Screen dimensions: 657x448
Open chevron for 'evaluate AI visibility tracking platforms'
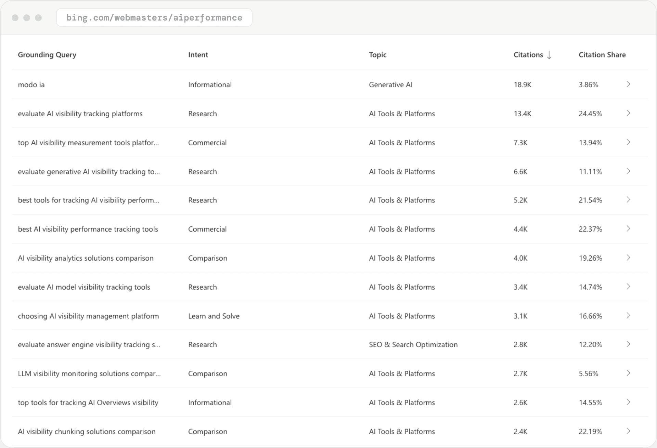[628, 113]
